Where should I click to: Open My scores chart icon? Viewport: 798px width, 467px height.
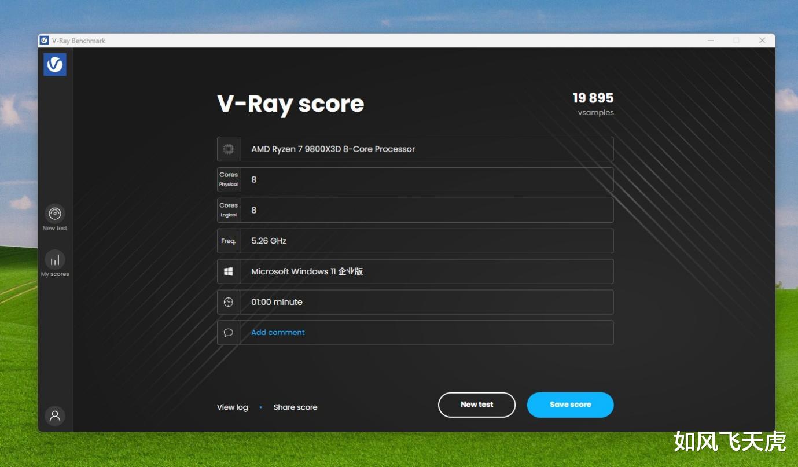tap(55, 260)
